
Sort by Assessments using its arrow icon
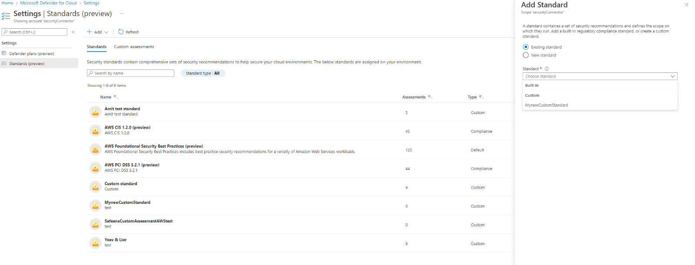point(430,97)
